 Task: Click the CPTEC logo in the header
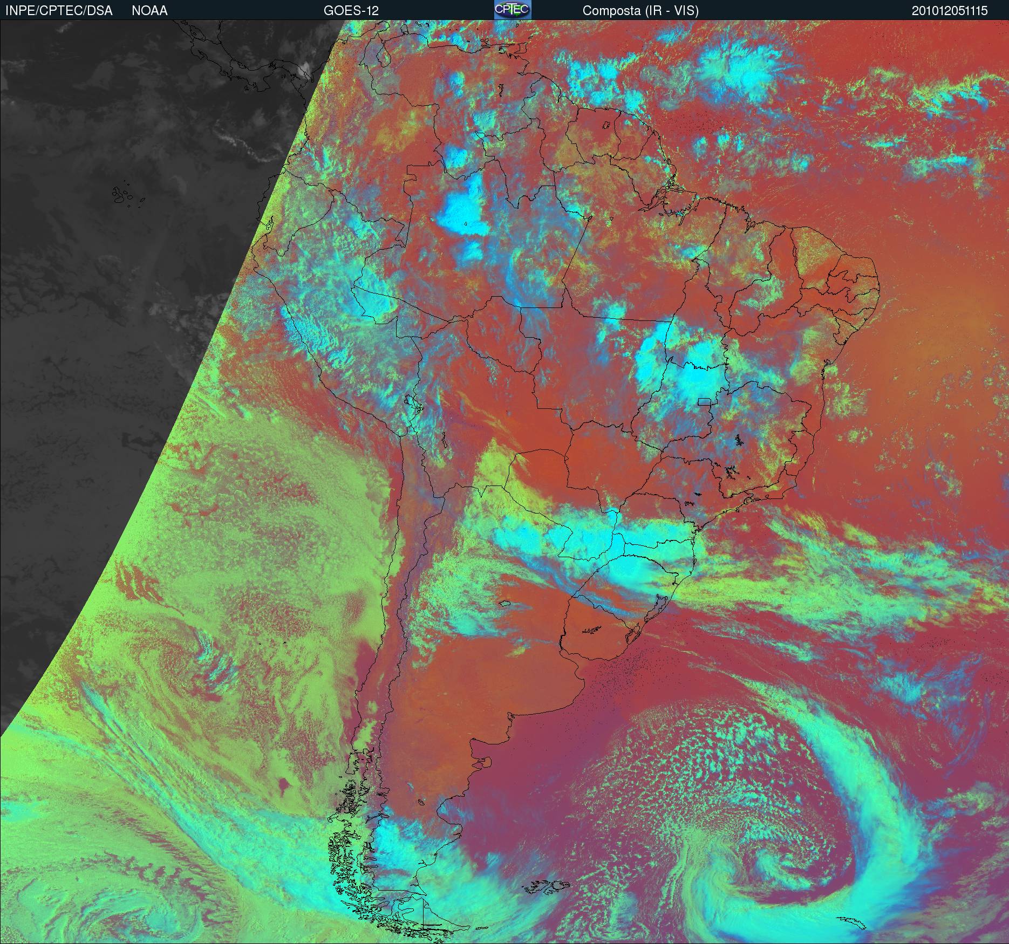(513, 10)
